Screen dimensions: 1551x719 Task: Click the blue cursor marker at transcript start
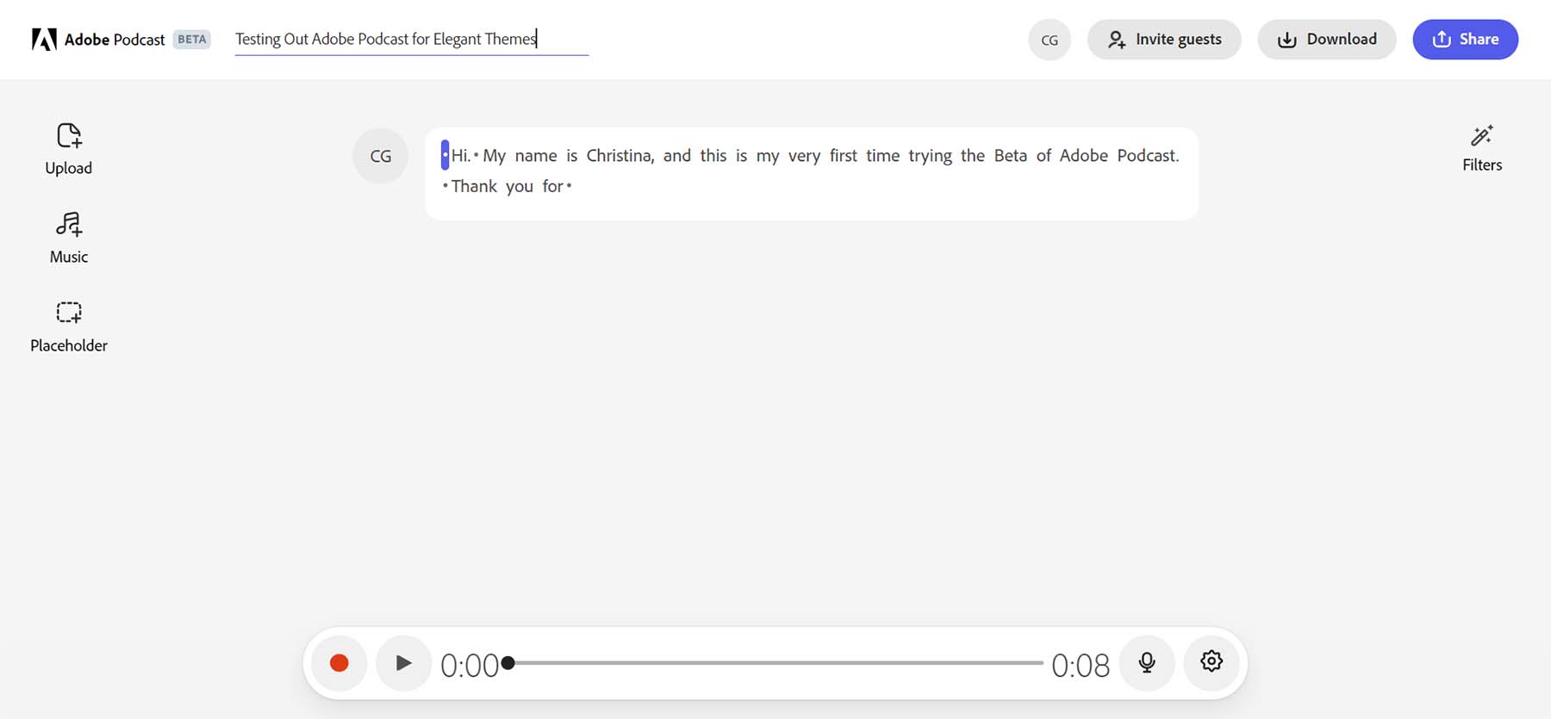coord(445,155)
